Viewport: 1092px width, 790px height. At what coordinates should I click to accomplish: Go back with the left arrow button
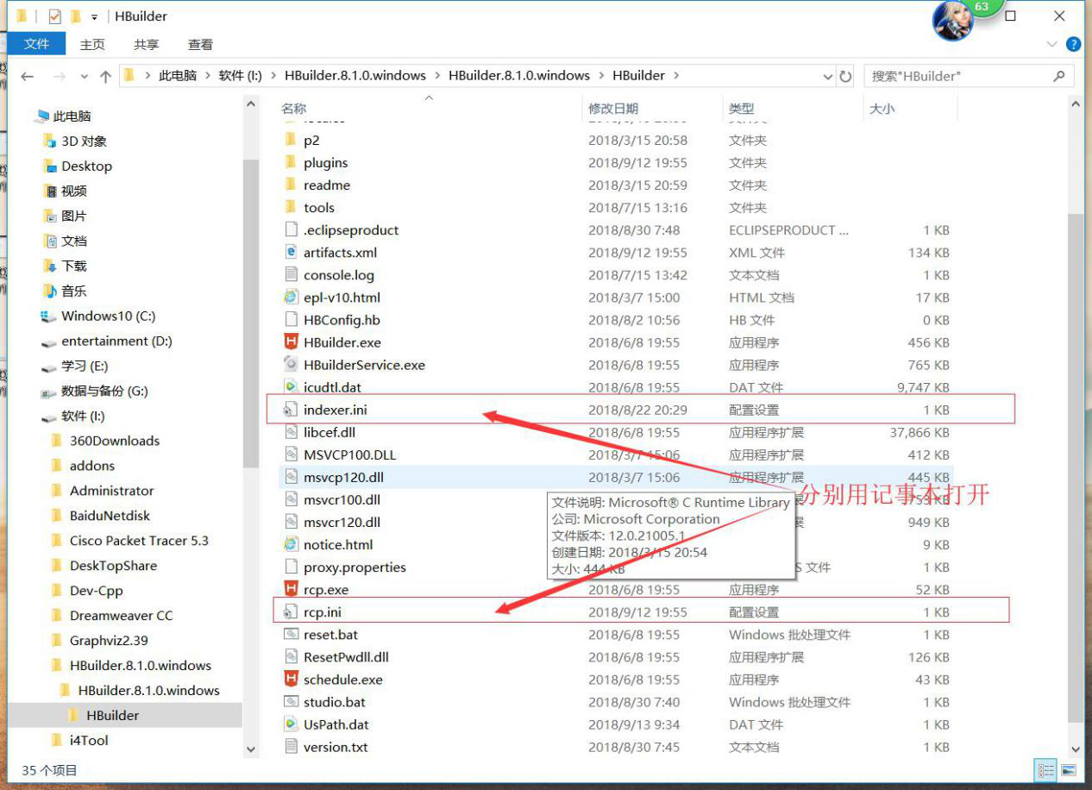pyautogui.click(x=27, y=76)
